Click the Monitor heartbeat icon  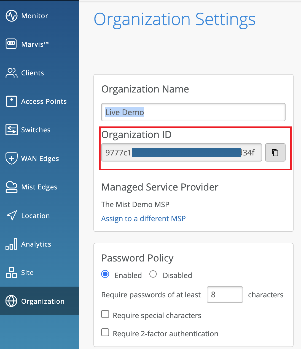coord(12,16)
